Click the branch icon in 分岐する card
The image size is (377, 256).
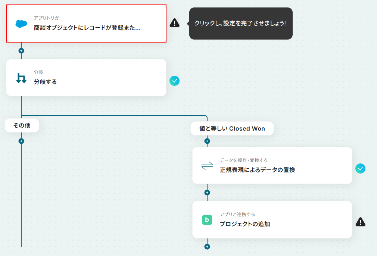pos(21,78)
